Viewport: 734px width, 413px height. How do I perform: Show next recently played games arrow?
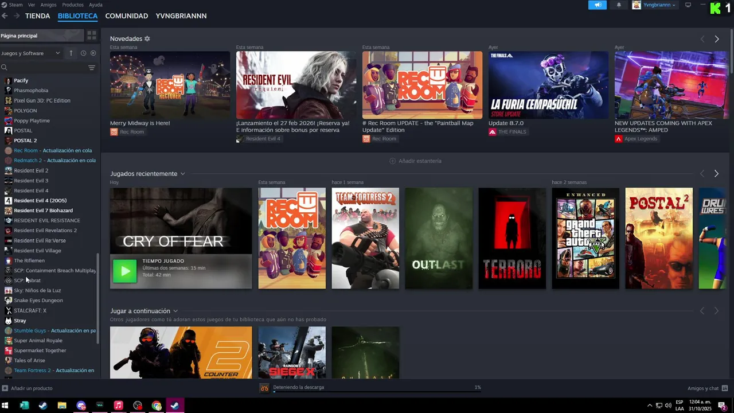click(716, 173)
